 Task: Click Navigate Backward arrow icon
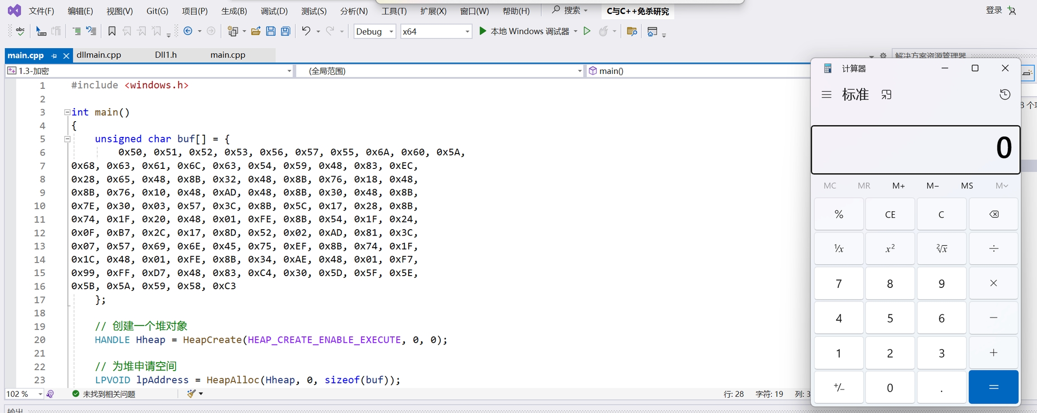coord(188,31)
